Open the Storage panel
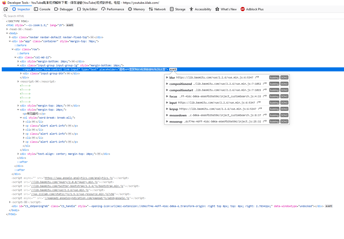Viewport: 344px width, 239px height. click(178, 9)
